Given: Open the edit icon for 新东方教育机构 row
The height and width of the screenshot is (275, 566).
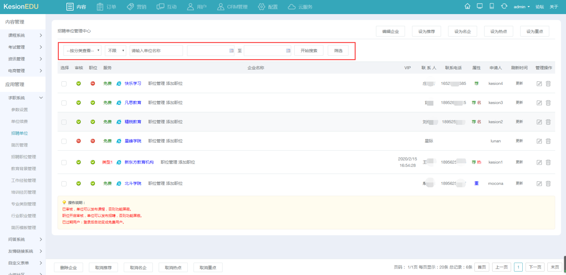Looking at the screenshot, I should [x=539, y=162].
